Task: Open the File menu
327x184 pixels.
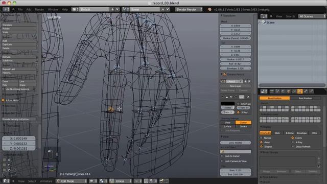Action: point(20,9)
